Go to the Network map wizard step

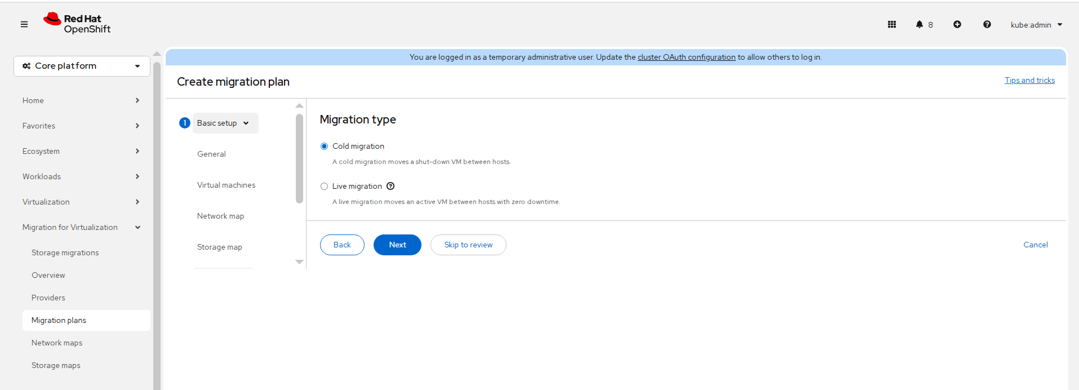click(x=220, y=216)
